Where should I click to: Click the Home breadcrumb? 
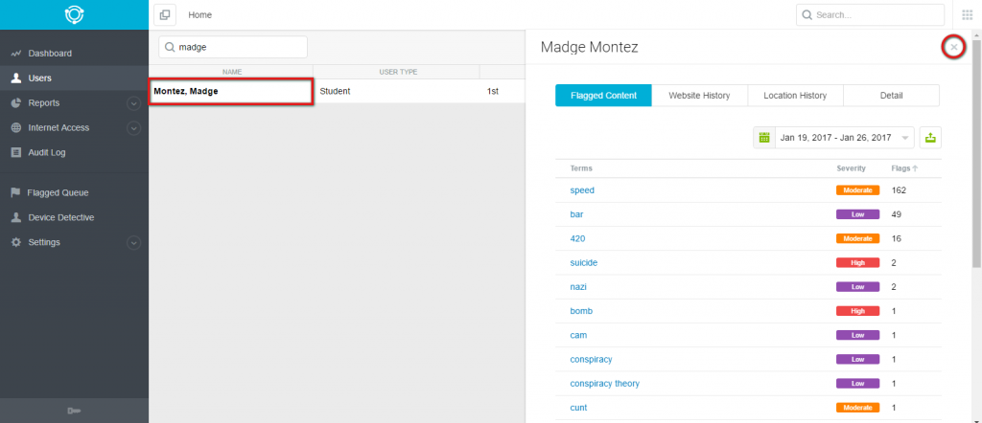[199, 15]
